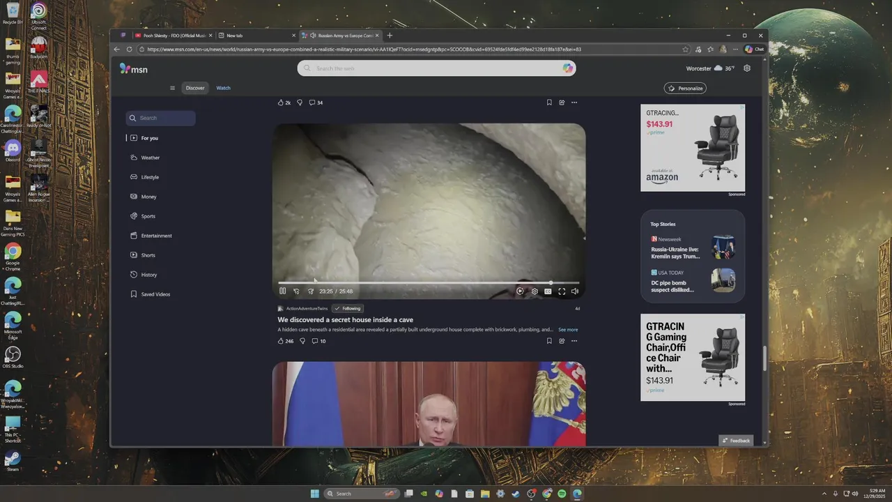Viewport: 892px width, 502px height.
Task: Open Steam from the taskbar
Action: coord(516,494)
